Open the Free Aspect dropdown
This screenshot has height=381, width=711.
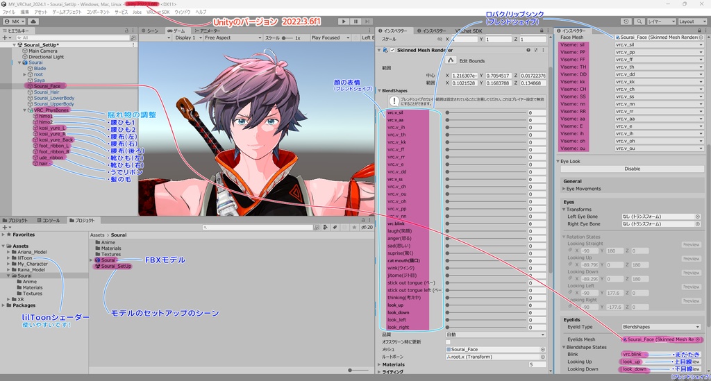[x=233, y=37]
